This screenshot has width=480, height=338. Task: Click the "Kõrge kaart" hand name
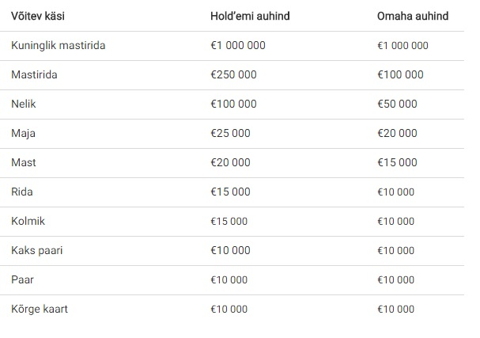tap(40, 310)
